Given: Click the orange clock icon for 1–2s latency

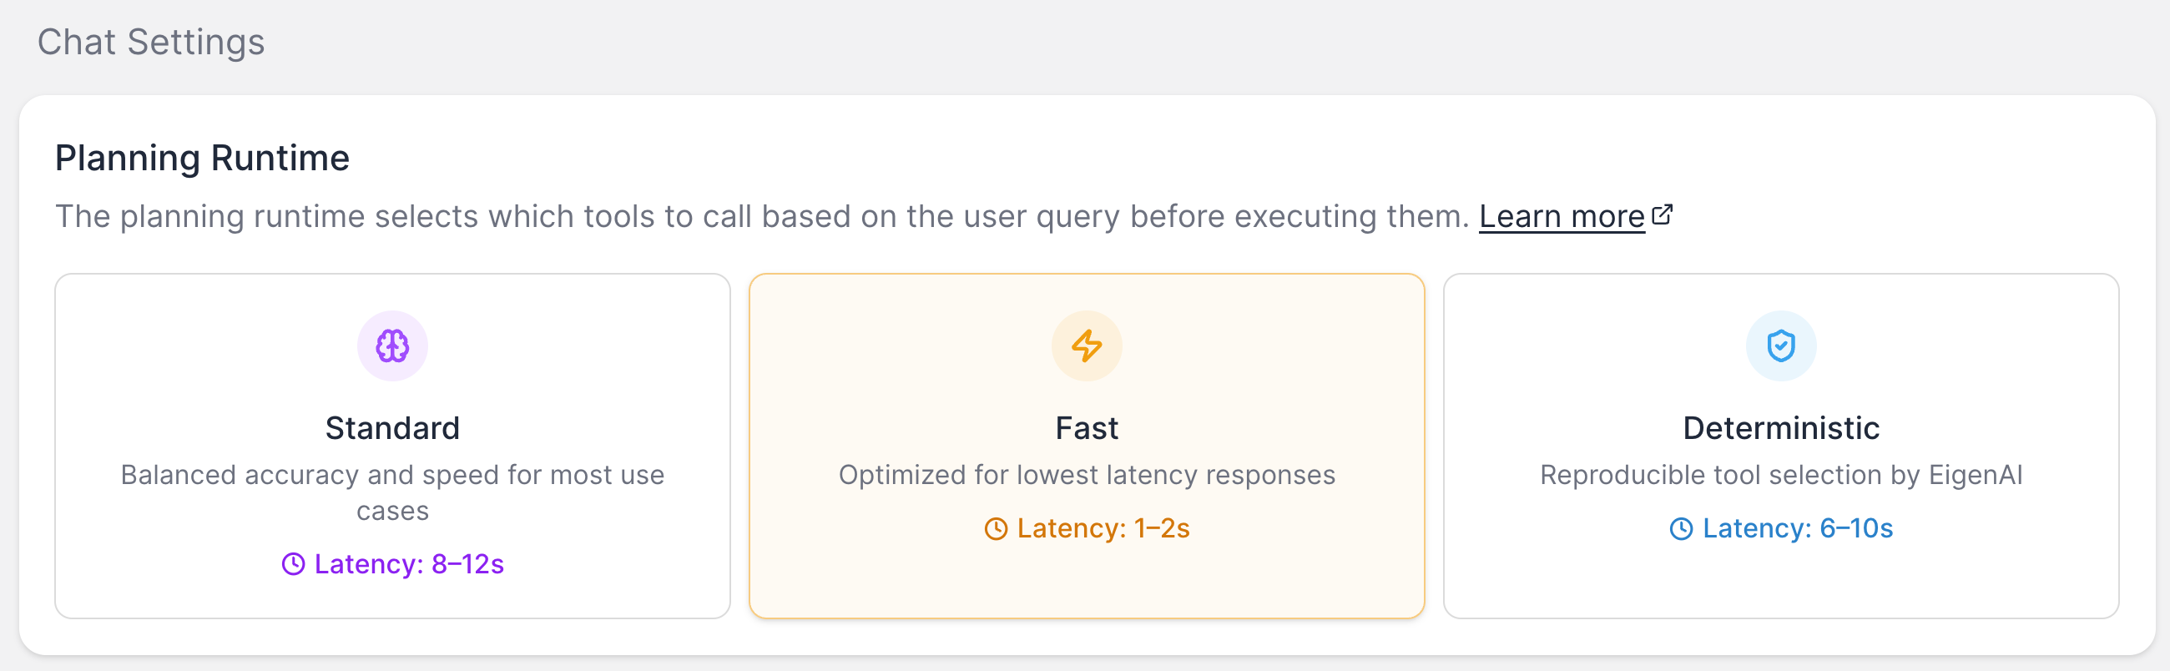Looking at the screenshot, I should (x=996, y=529).
